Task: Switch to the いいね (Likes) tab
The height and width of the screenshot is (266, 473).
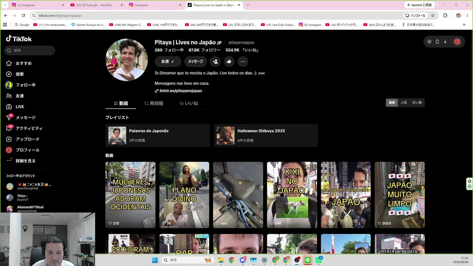Action: pyautogui.click(x=188, y=103)
